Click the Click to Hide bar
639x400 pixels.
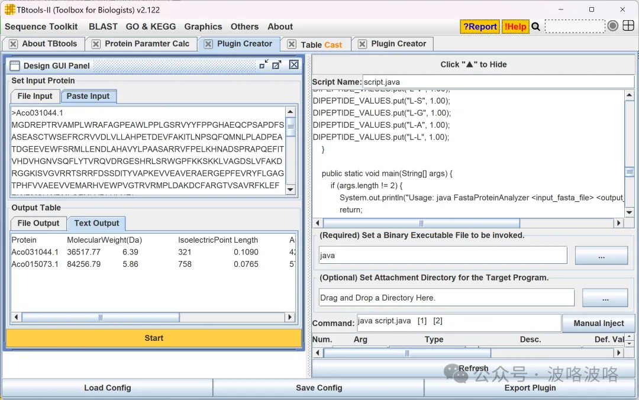pos(473,64)
